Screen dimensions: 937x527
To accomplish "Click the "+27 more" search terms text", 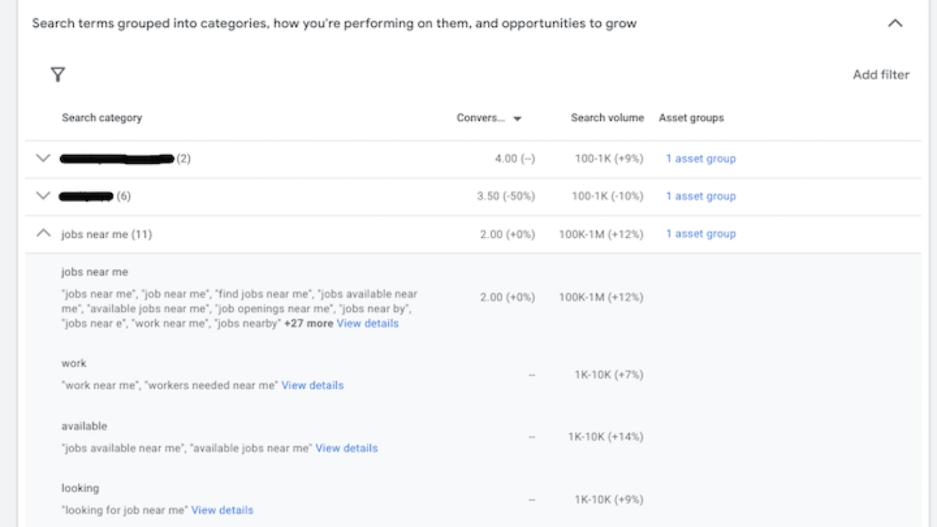I will 308,323.
